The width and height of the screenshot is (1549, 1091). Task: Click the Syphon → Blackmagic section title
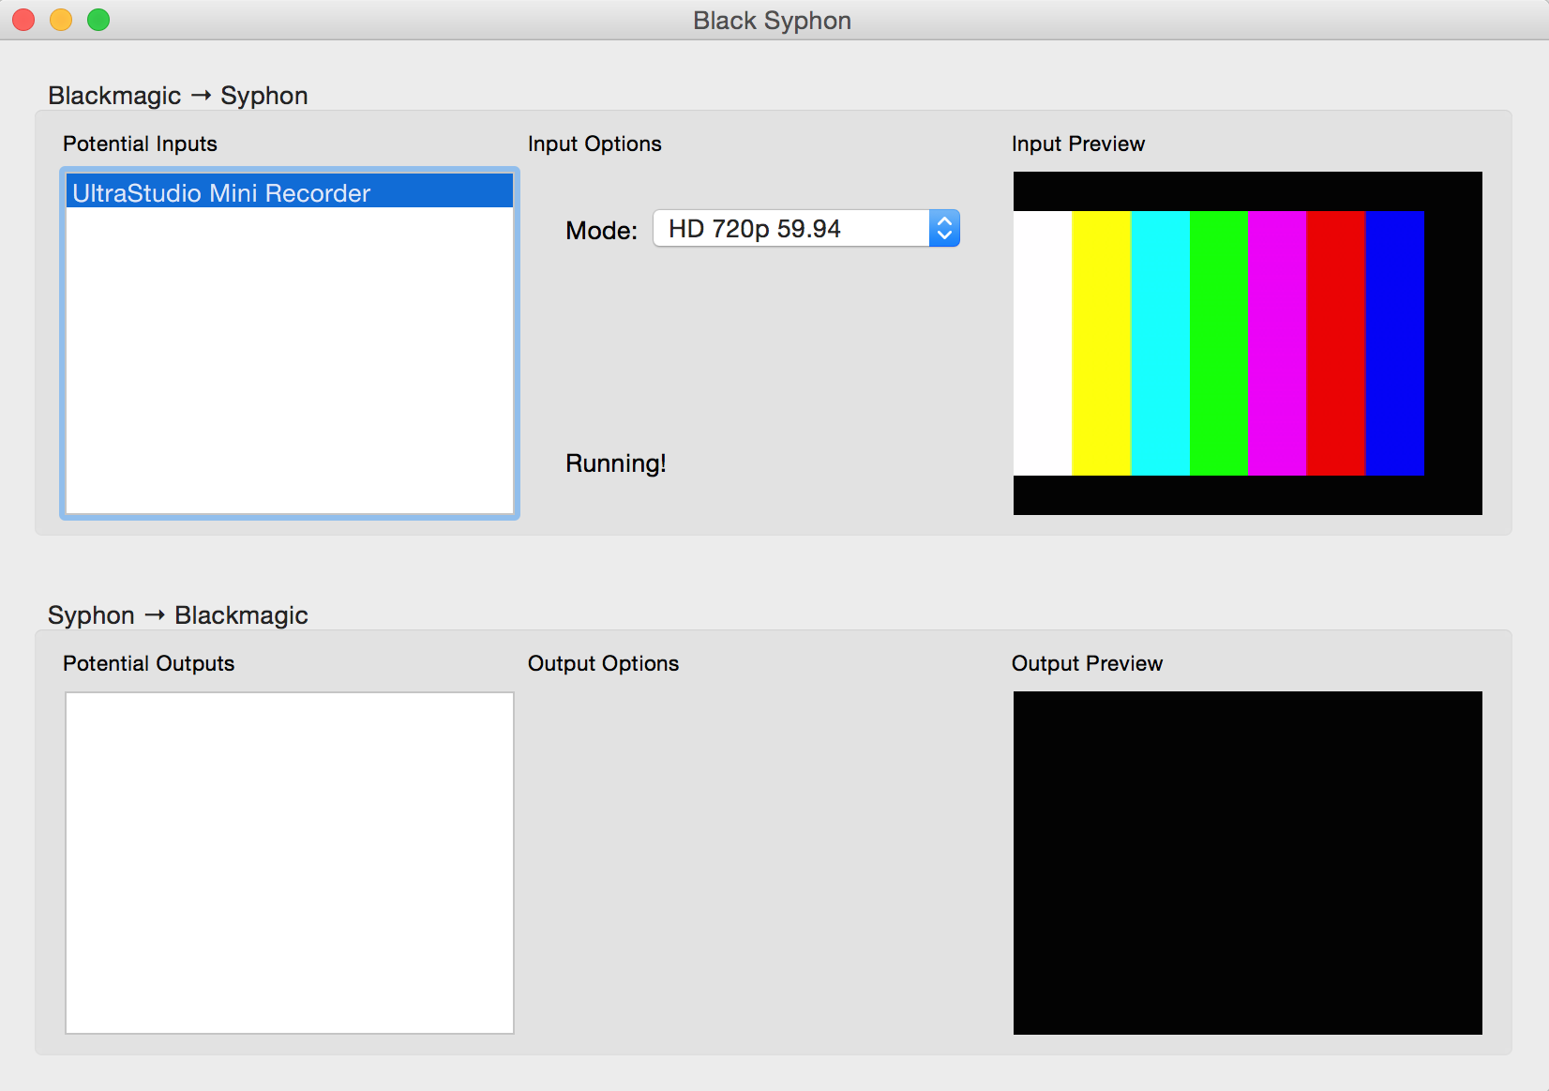(x=178, y=615)
